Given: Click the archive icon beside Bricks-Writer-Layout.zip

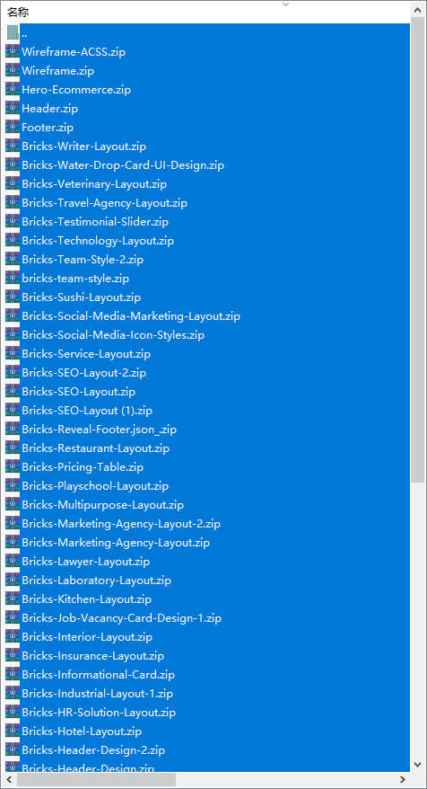Looking at the screenshot, I should tap(13, 146).
